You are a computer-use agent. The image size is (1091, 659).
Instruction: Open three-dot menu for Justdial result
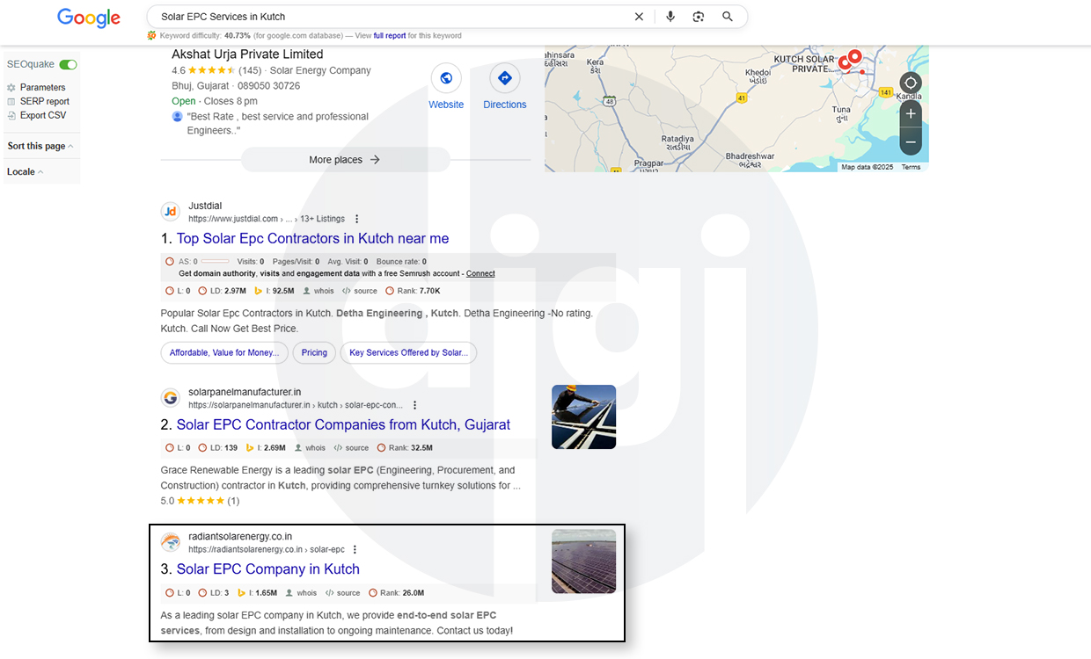click(x=356, y=219)
